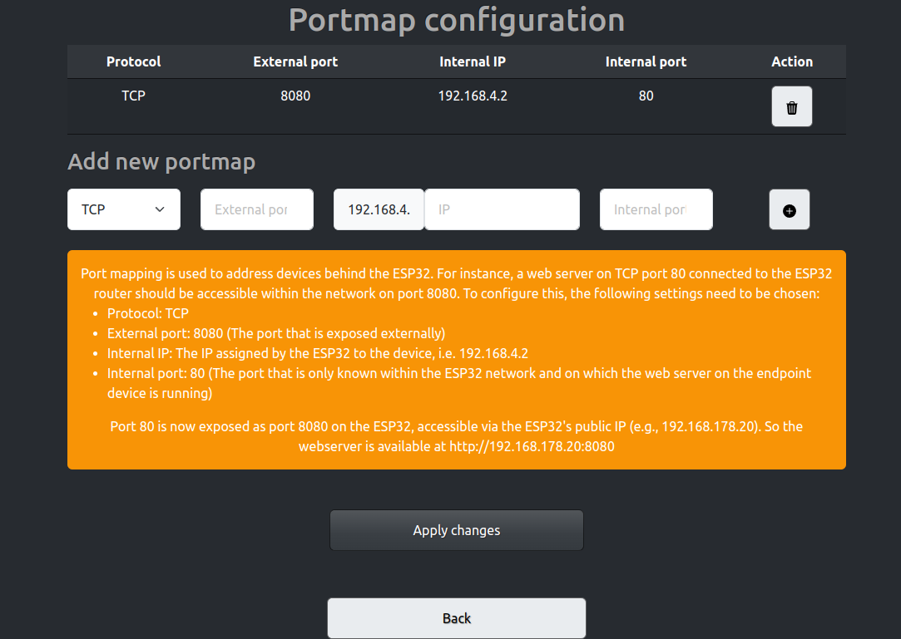Select the 192.168.4.2 cell in table
Viewport: 901px width, 639px height.
click(x=473, y=96)
